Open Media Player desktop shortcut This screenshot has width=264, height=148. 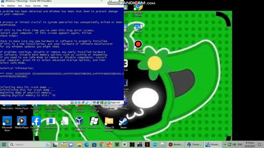tap(22, 122)
